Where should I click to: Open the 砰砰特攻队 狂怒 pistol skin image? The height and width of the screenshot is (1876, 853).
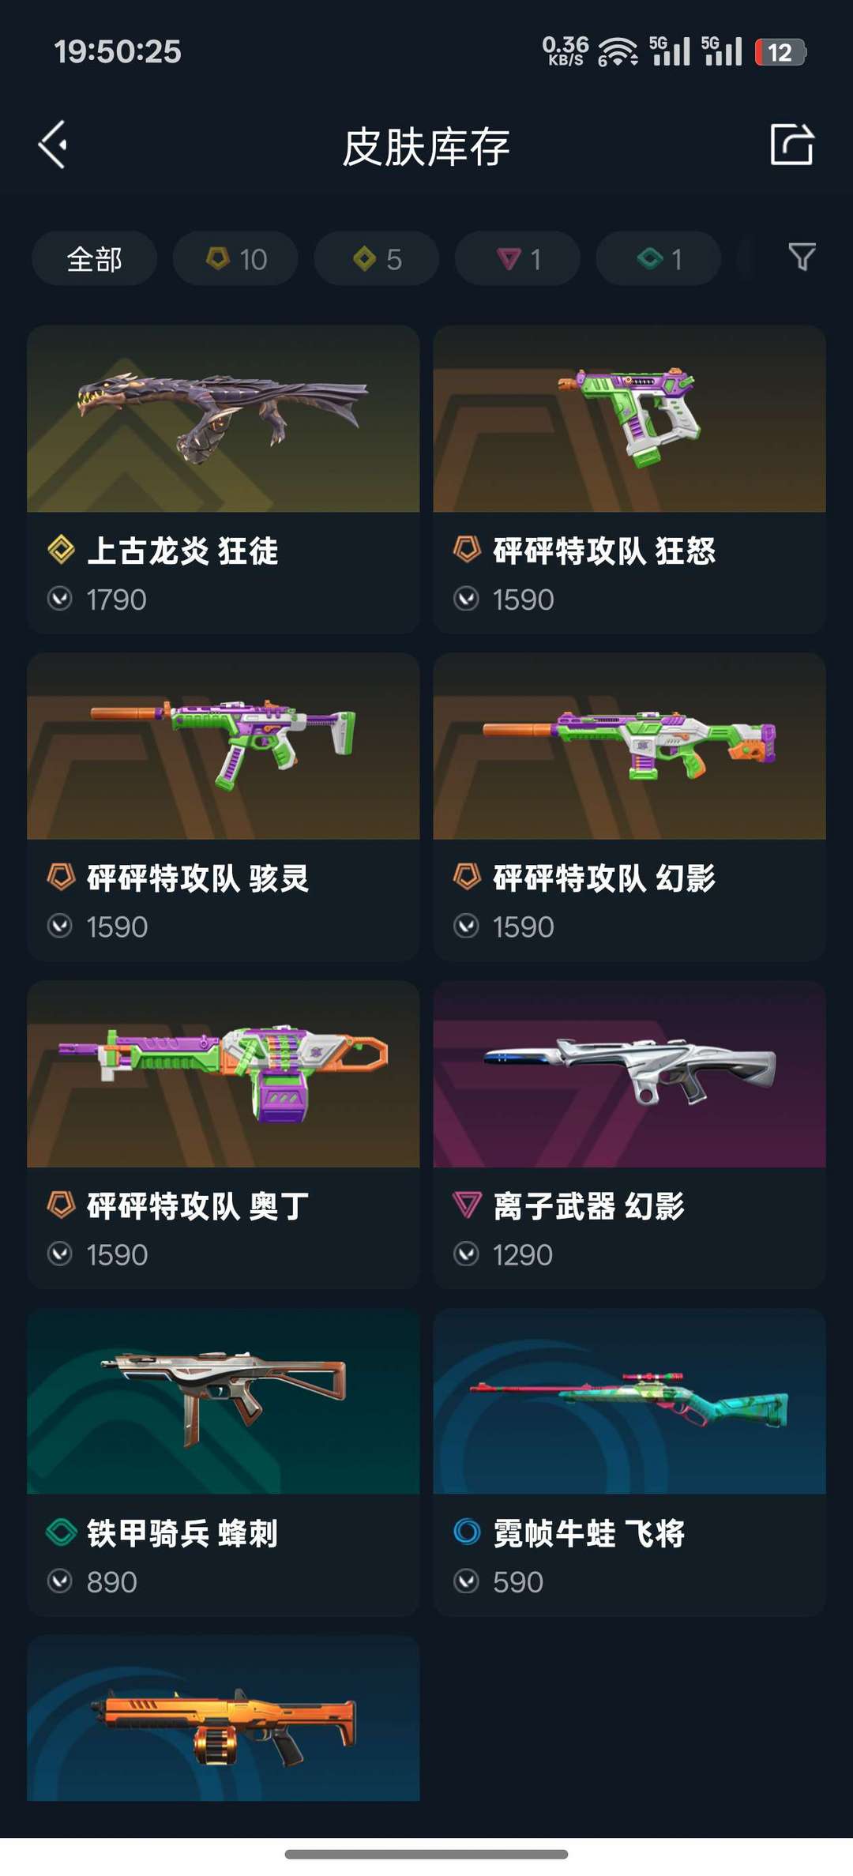pyautogui.click(x=629, y=419)
